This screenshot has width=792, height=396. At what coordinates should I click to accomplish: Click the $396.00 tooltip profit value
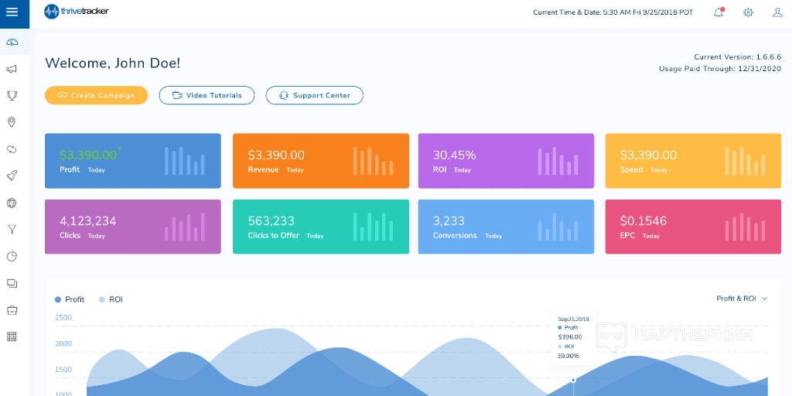click(570, 337)
